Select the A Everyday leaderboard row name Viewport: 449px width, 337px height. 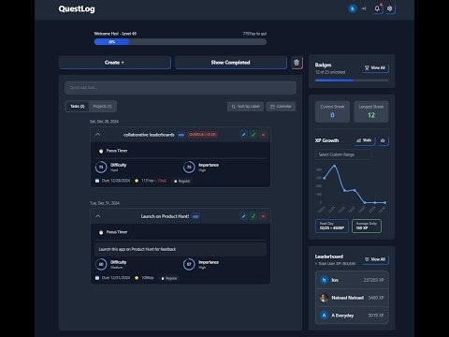tap(342, 315)
